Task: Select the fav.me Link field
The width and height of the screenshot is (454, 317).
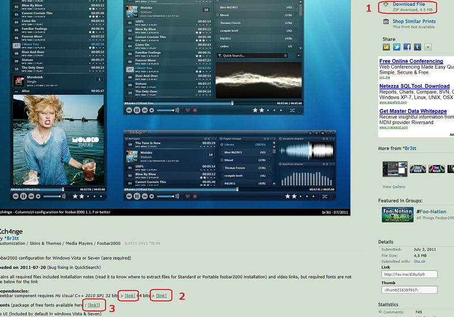Action: click(409, 274)
